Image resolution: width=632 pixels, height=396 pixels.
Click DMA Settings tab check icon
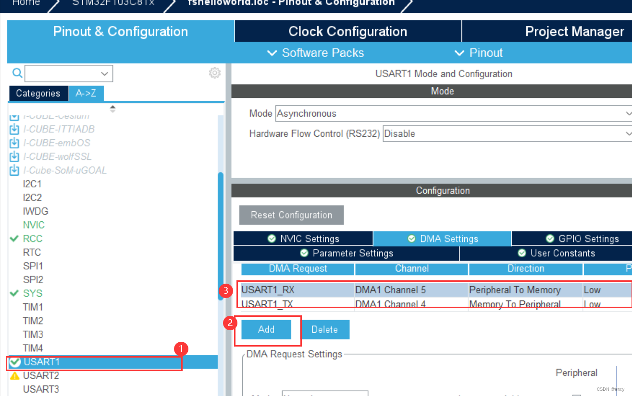point(412,239)
